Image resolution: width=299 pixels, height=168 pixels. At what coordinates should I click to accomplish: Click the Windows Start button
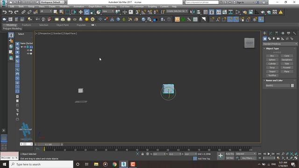[x=4, y=164]
